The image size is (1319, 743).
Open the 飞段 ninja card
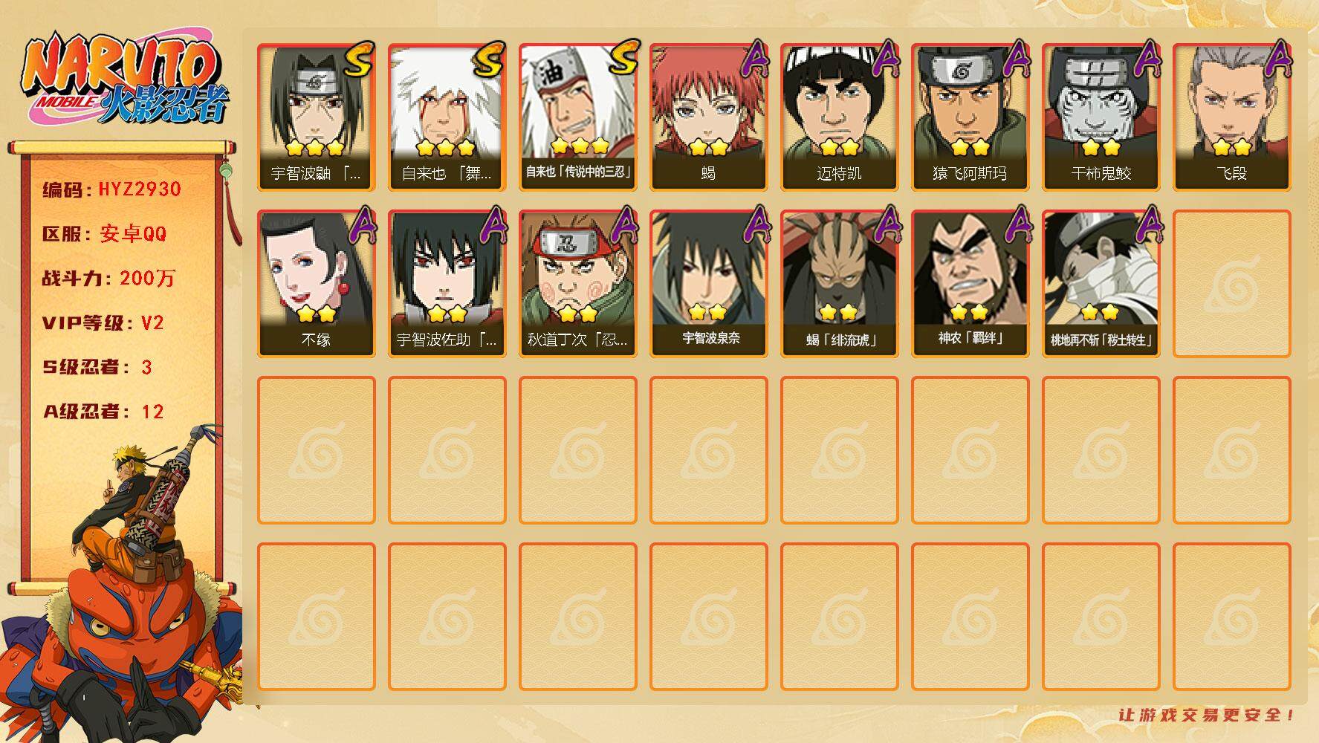tap(1232, 117)
